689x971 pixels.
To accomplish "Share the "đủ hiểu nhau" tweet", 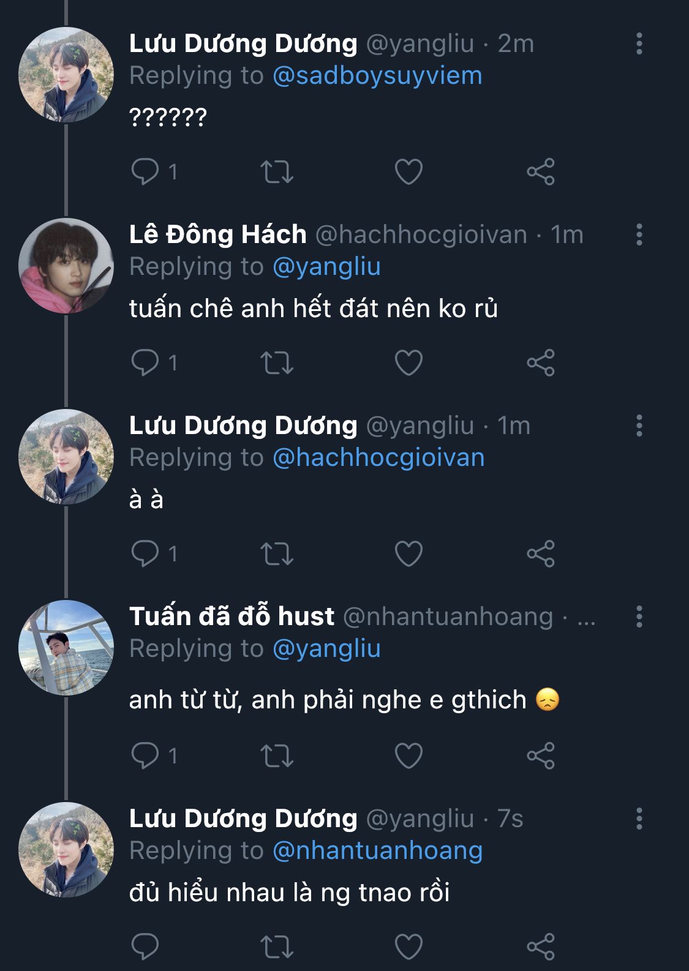I will pyautogui.click(x=540, y=947).
